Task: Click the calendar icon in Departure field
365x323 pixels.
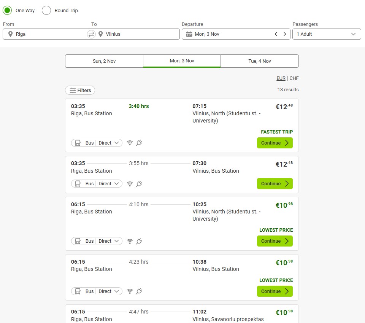Action: point(189,34)
